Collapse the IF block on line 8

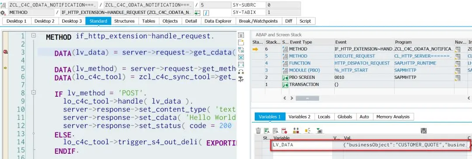point(34,93)
